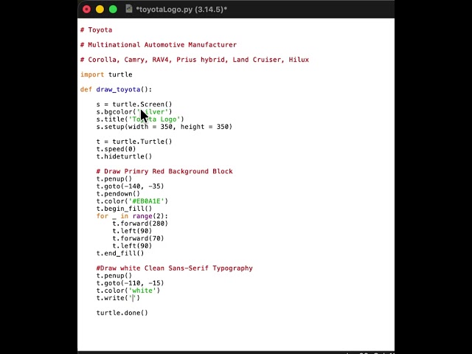Click the 't.goto(-140, -35)' line

131,187
